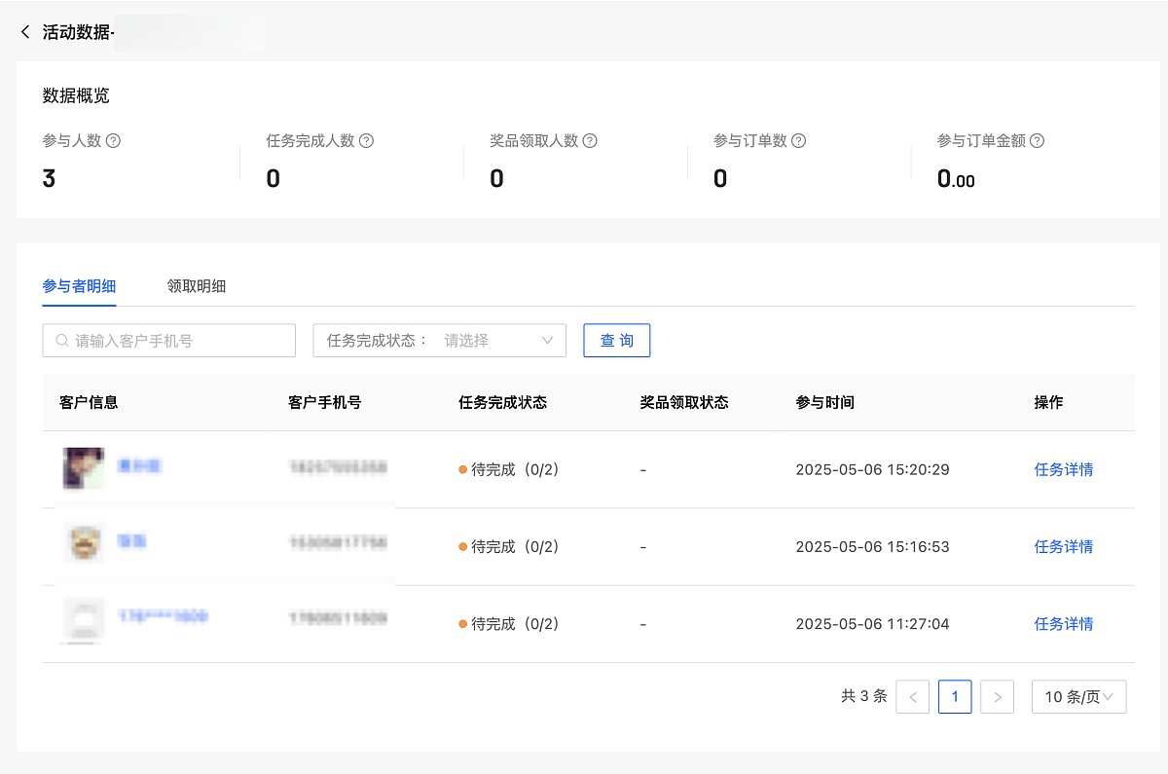
Task: Click customer avatar in the 15:16:53 row
Action: (x=84, y=542)
